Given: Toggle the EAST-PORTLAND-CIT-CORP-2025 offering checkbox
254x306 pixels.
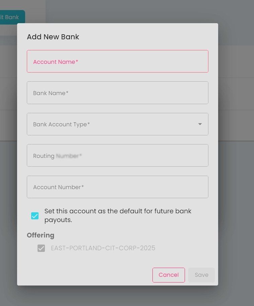Looking at the screenshot, I should pos(41,248).
